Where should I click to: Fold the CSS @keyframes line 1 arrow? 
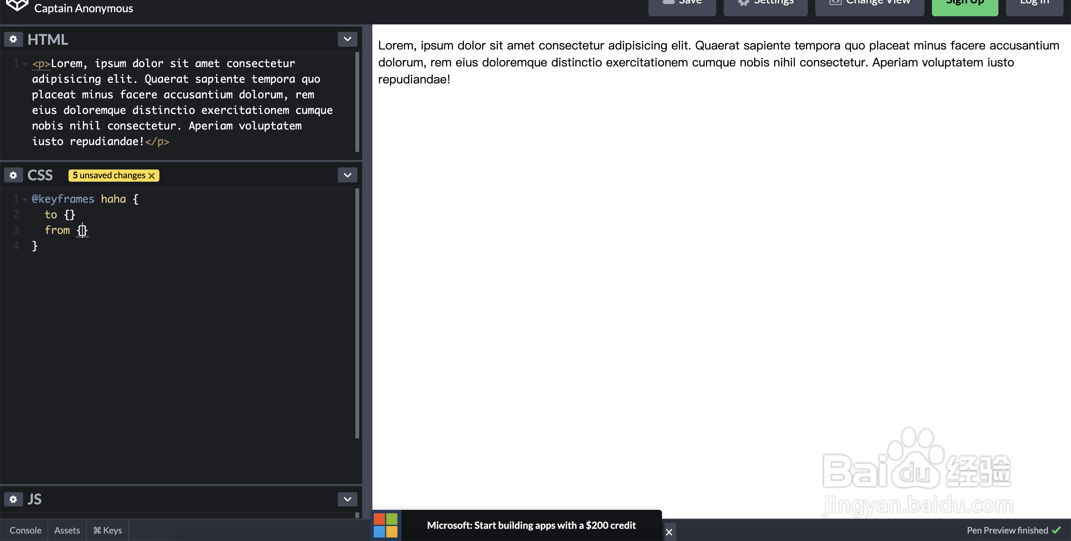(x=25, y=199)
